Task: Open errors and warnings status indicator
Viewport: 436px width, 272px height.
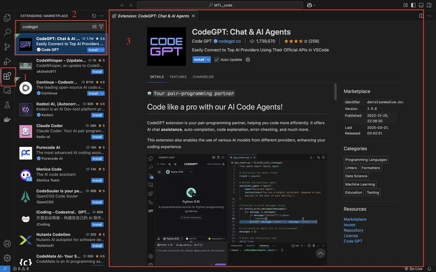Action: pos(21,269)
